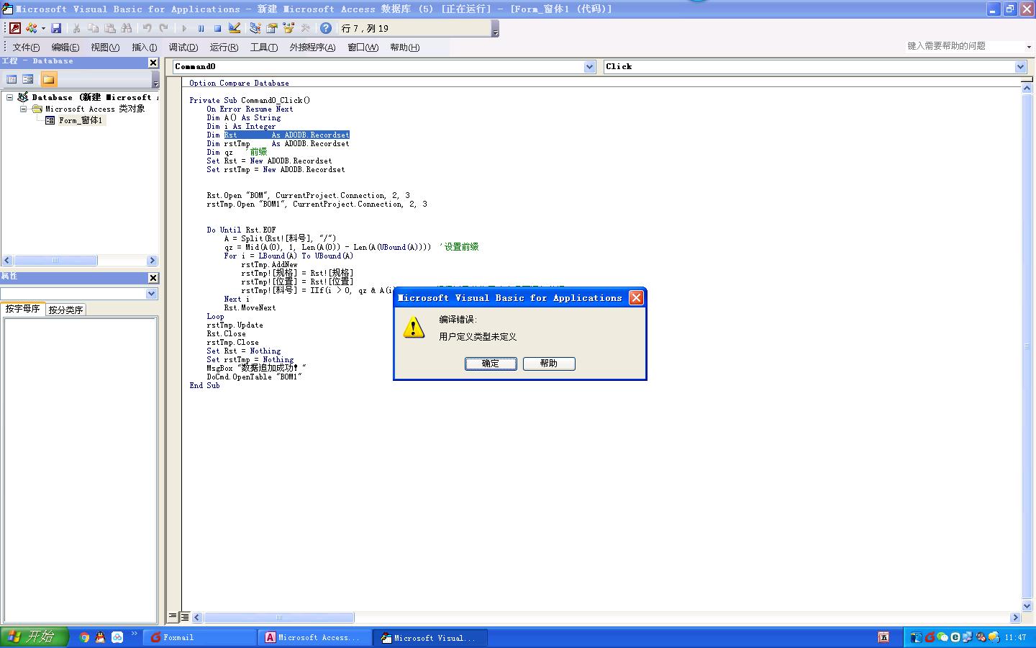Click Full Module View button at code pane bottom
Viewport: 1036px width, 648px height.
(185, 617)
